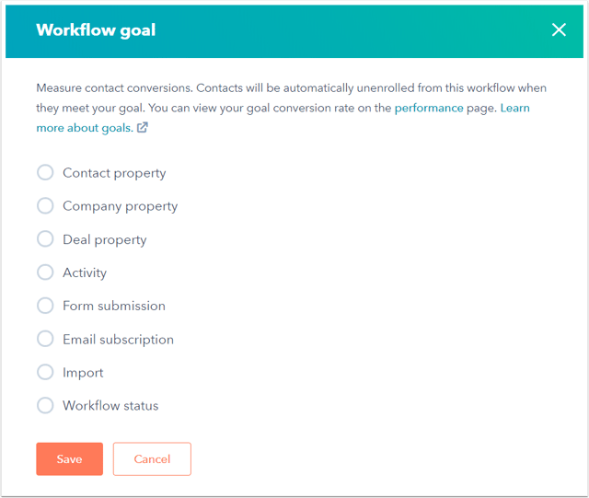Select the Contact property radio button
Image resolution: width=589 pixels, height=498 pixels.
[45, 173]
